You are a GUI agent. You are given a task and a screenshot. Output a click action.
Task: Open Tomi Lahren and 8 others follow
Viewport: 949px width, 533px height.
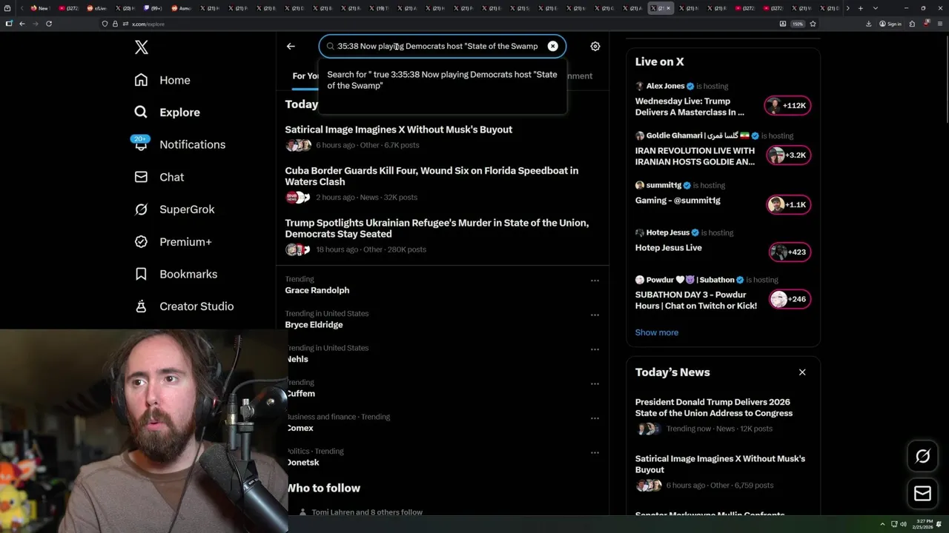pos(367,512)
